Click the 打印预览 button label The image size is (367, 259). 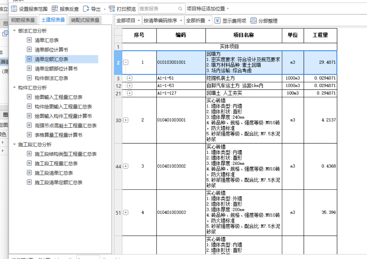coord(126,9)
